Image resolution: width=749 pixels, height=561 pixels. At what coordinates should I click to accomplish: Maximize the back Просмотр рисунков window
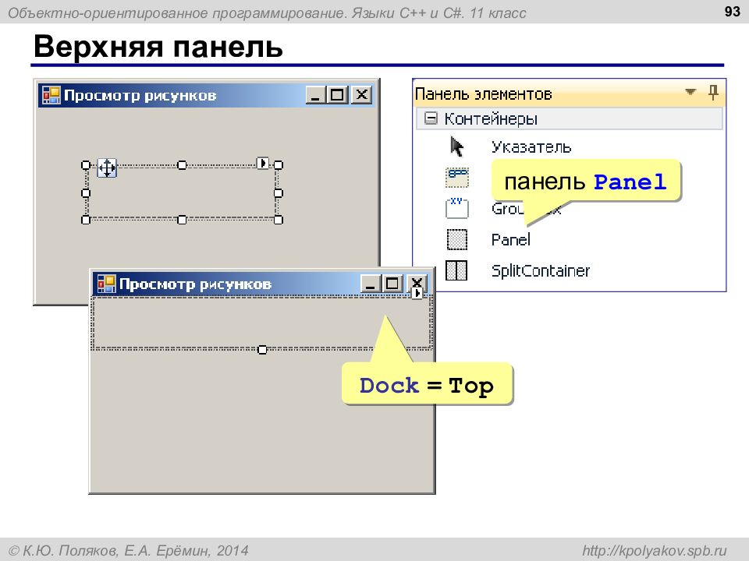[x=337, y=95]
